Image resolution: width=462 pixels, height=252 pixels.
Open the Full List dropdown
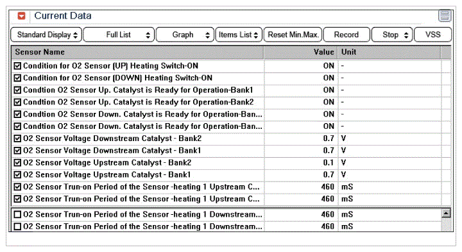coord(119,35)
